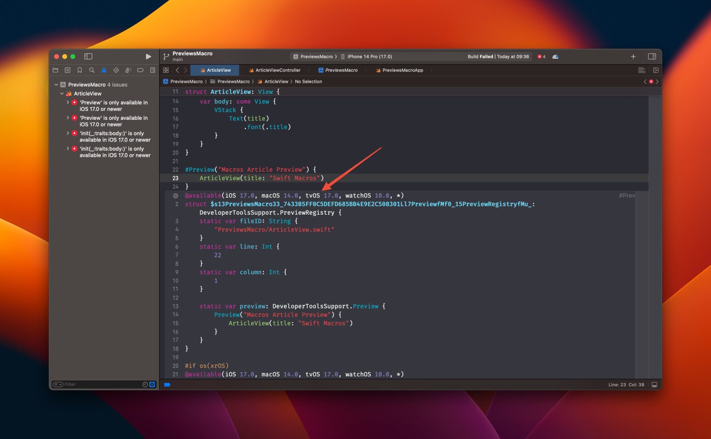
Task: Toggle the filter history clock button
Action: click(x=145, y=384)
